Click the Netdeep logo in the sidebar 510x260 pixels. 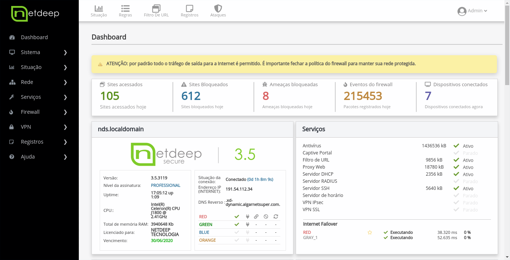pyautogui.click(x=35, y=14)
